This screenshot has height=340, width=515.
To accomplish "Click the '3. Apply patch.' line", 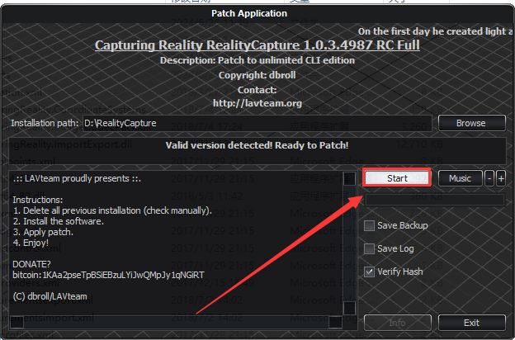I will 44,232.
